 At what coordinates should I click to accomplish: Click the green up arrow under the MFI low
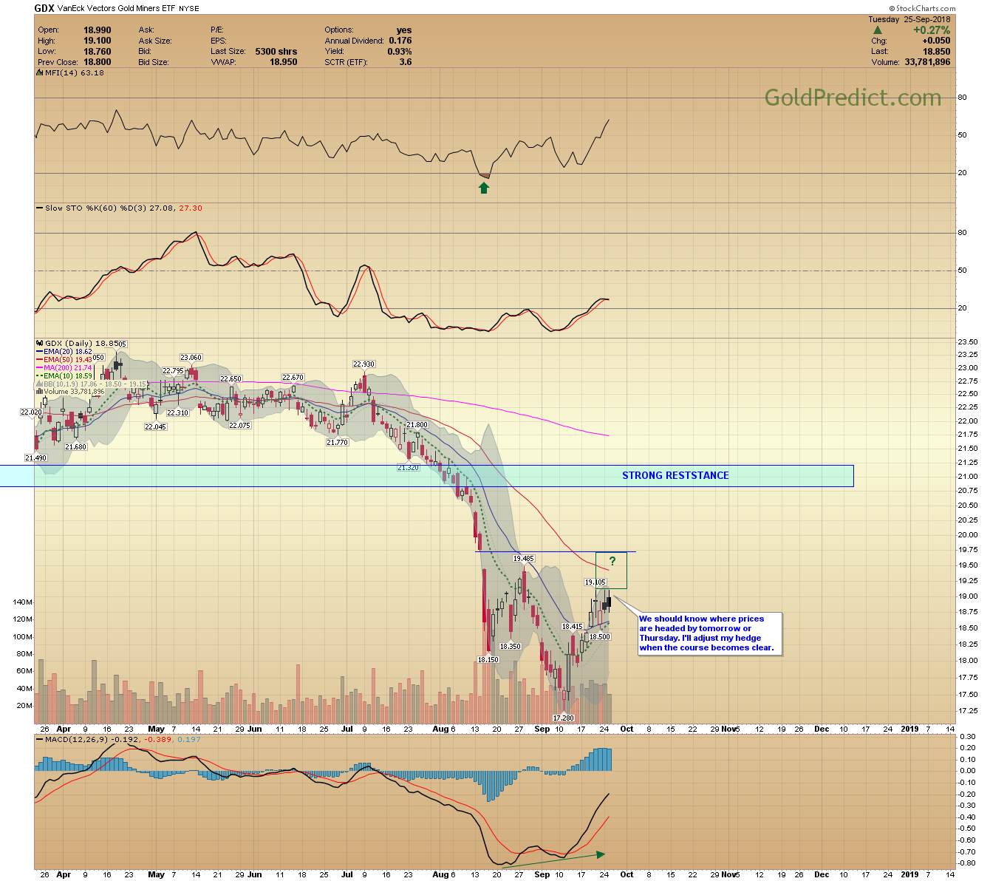pos(484,188)
